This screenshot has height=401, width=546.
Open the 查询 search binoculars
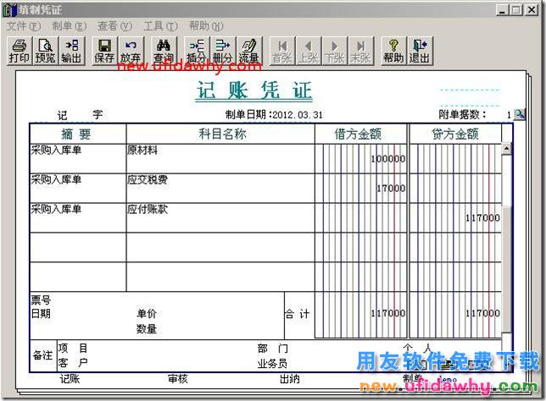click(164, 51)
